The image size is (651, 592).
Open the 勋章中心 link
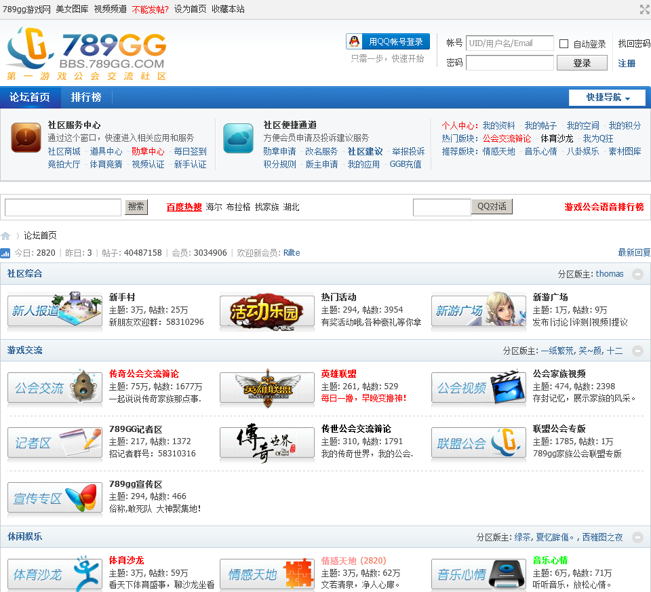click(x=148, y=151)
